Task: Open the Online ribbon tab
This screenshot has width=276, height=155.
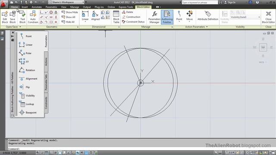Action: (111, 7)
